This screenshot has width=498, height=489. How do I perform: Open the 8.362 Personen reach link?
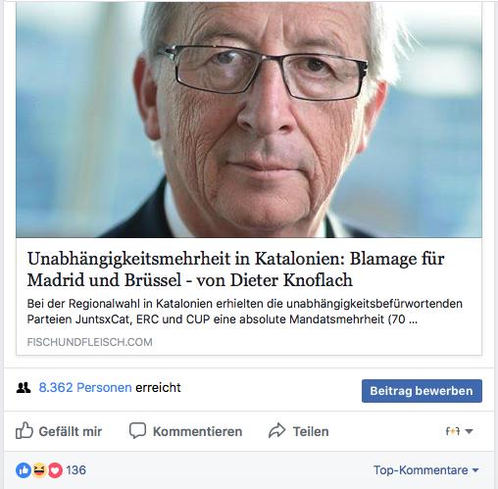tap(85, 388)
